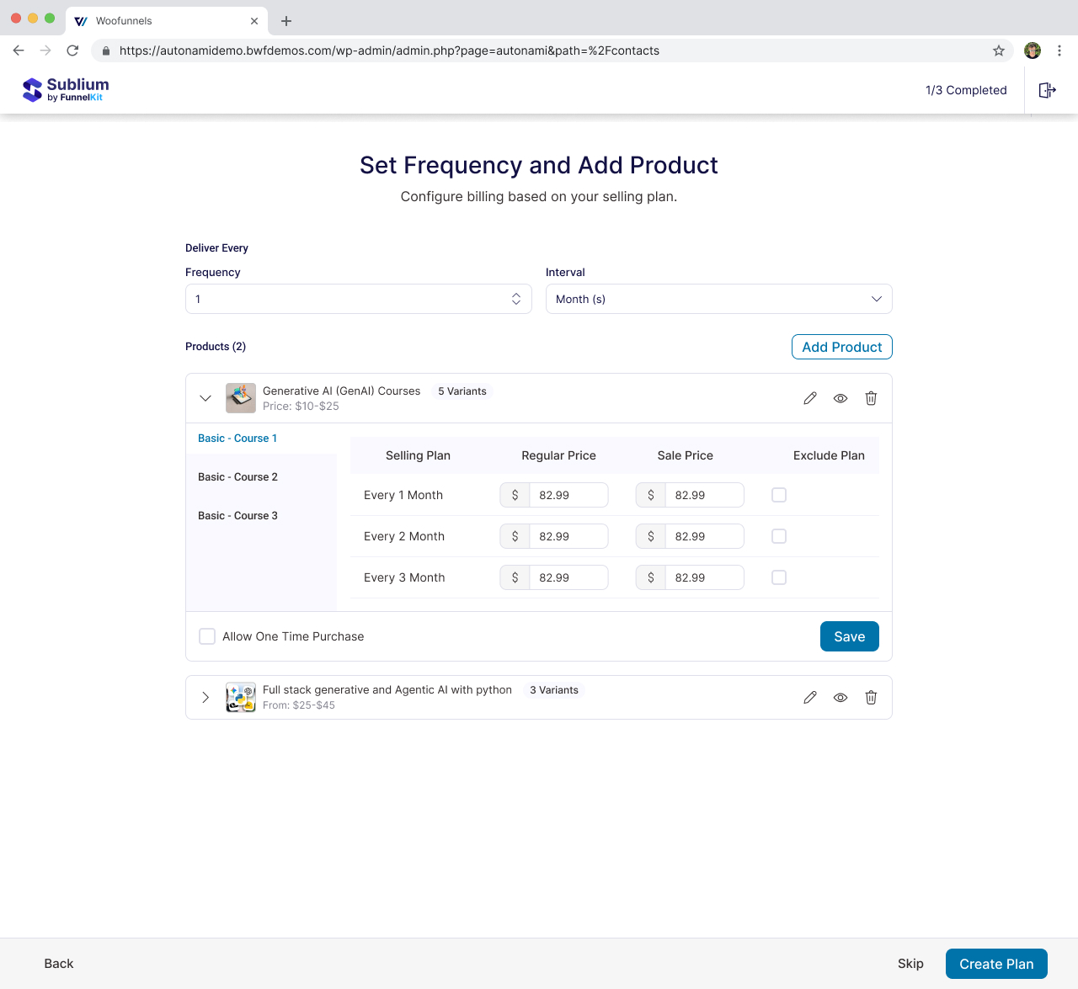The image size is (1078, 989).
Task: Expand the Full stack generative product row
Action: pos(205,697)
